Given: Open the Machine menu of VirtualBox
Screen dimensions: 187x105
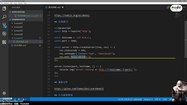Looking at the screenshot, I should click(6, 3).
